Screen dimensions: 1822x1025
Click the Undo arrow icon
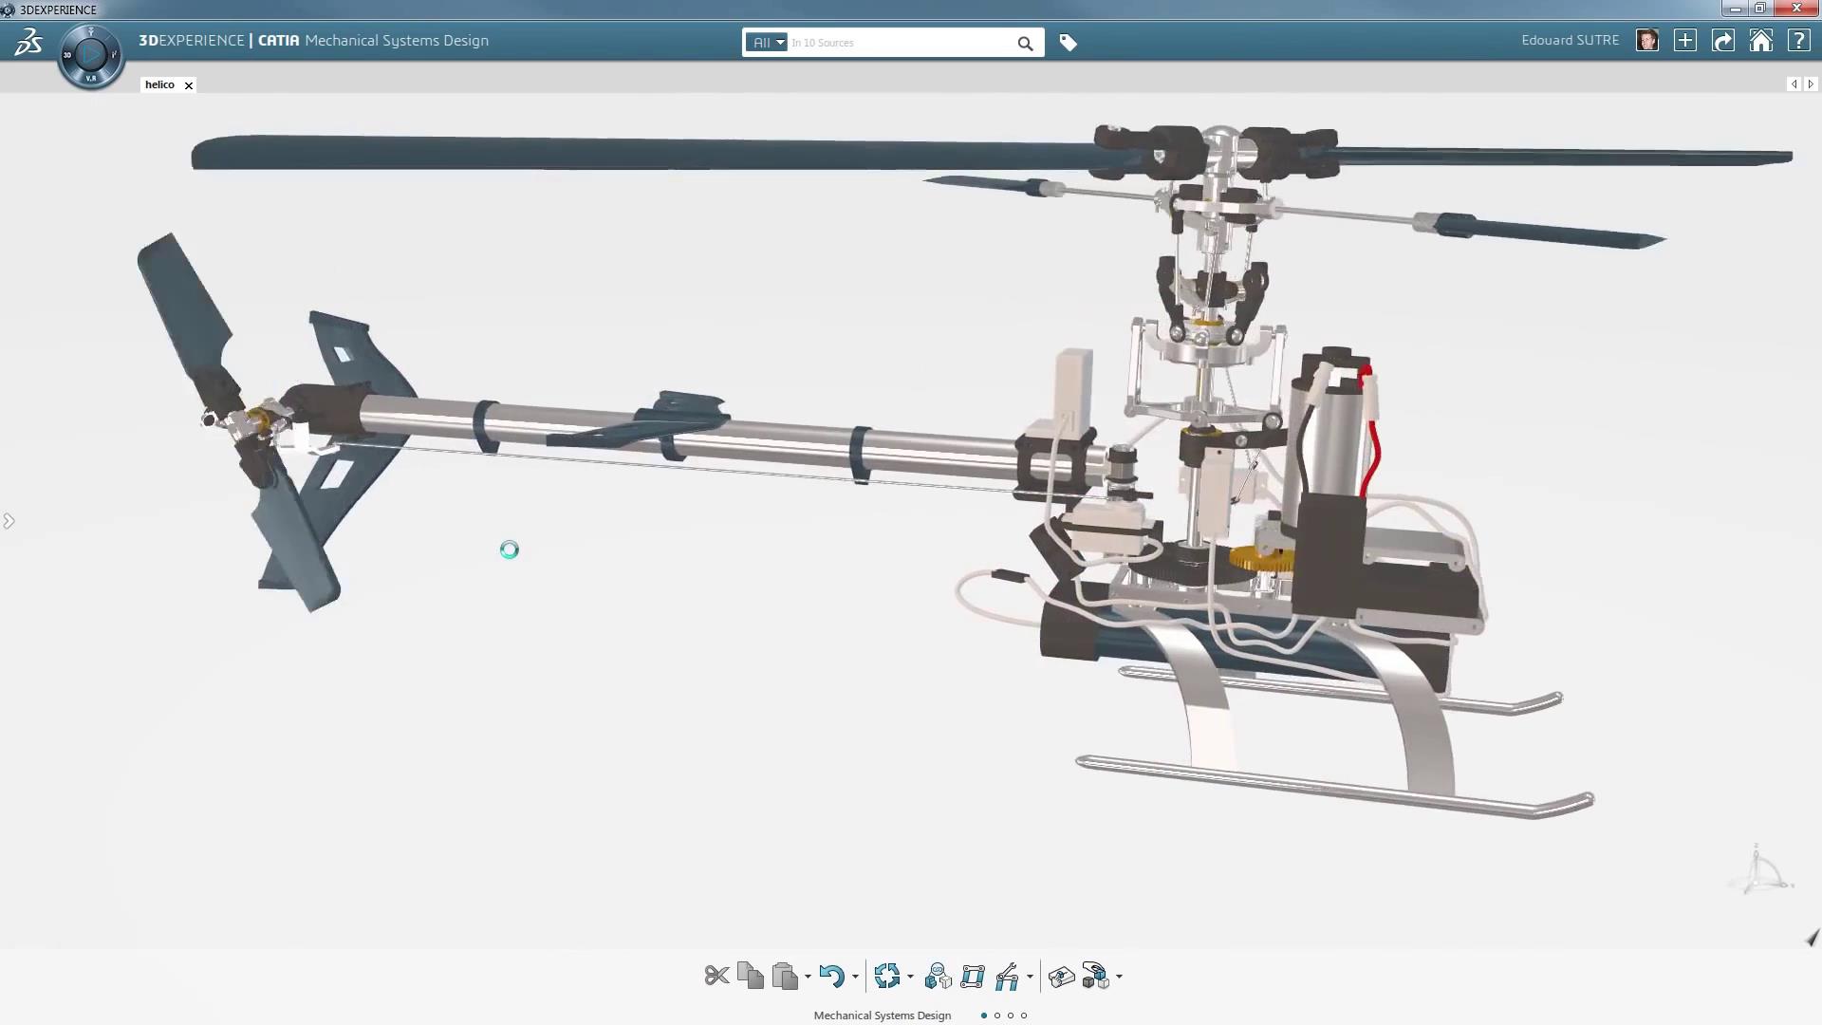[831, 976]
